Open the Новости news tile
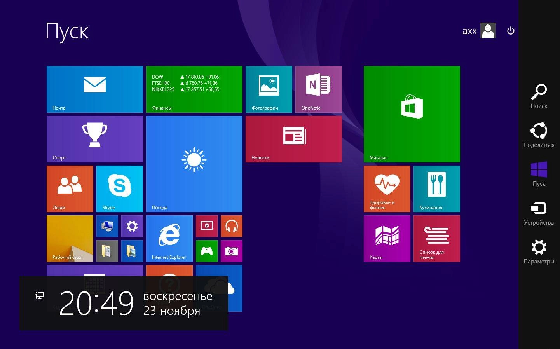The image size is (560, 349). (x=294, y=139)
